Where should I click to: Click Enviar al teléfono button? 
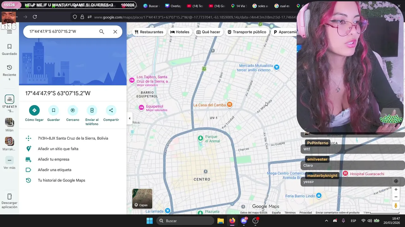pyautogui.click(x=92, y=116)
